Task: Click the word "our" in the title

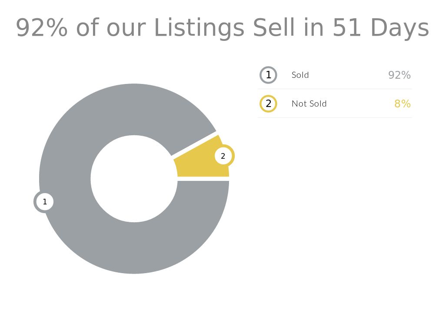Action: pyautogui.click(x=126, y=28)
